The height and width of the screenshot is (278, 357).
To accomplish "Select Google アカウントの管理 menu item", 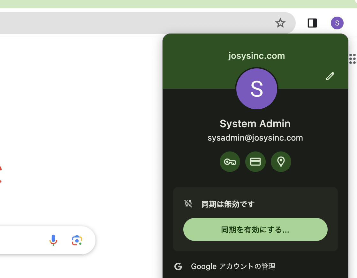I will (x=233, y=266).
